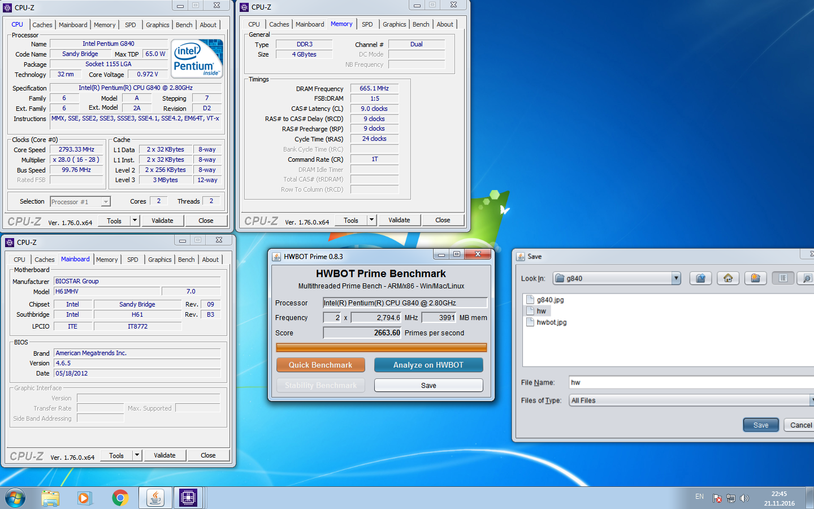Start the Quick Benchmark
The image size is (814, 509).
321,365
